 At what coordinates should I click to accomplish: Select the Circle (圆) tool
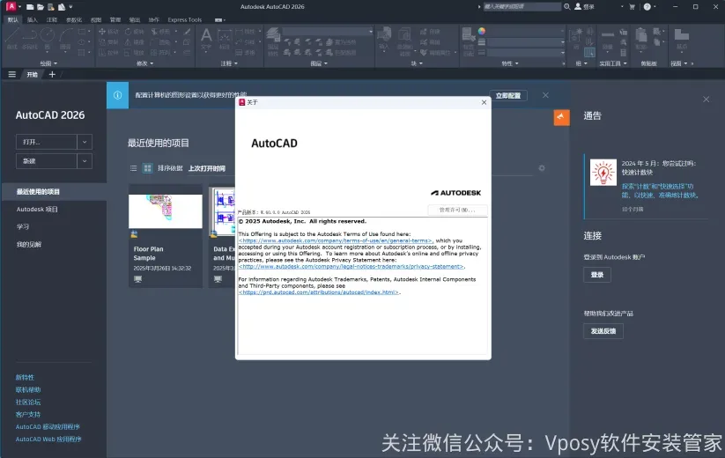[48, 38]
